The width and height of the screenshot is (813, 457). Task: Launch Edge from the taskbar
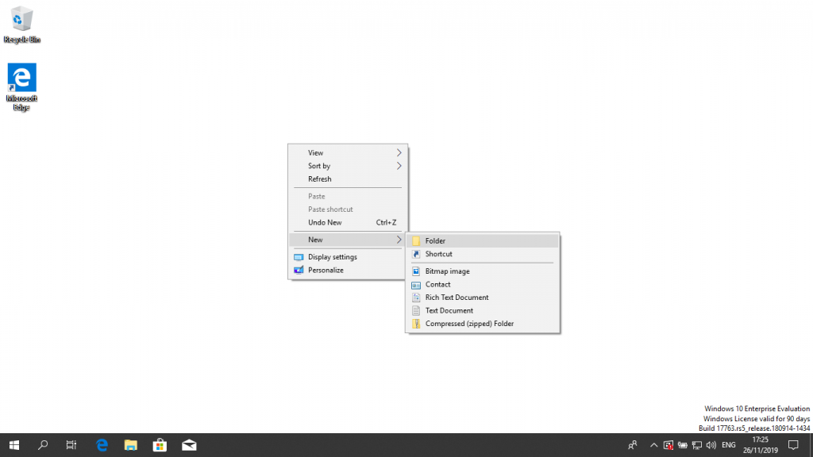(x=102, y=445)
